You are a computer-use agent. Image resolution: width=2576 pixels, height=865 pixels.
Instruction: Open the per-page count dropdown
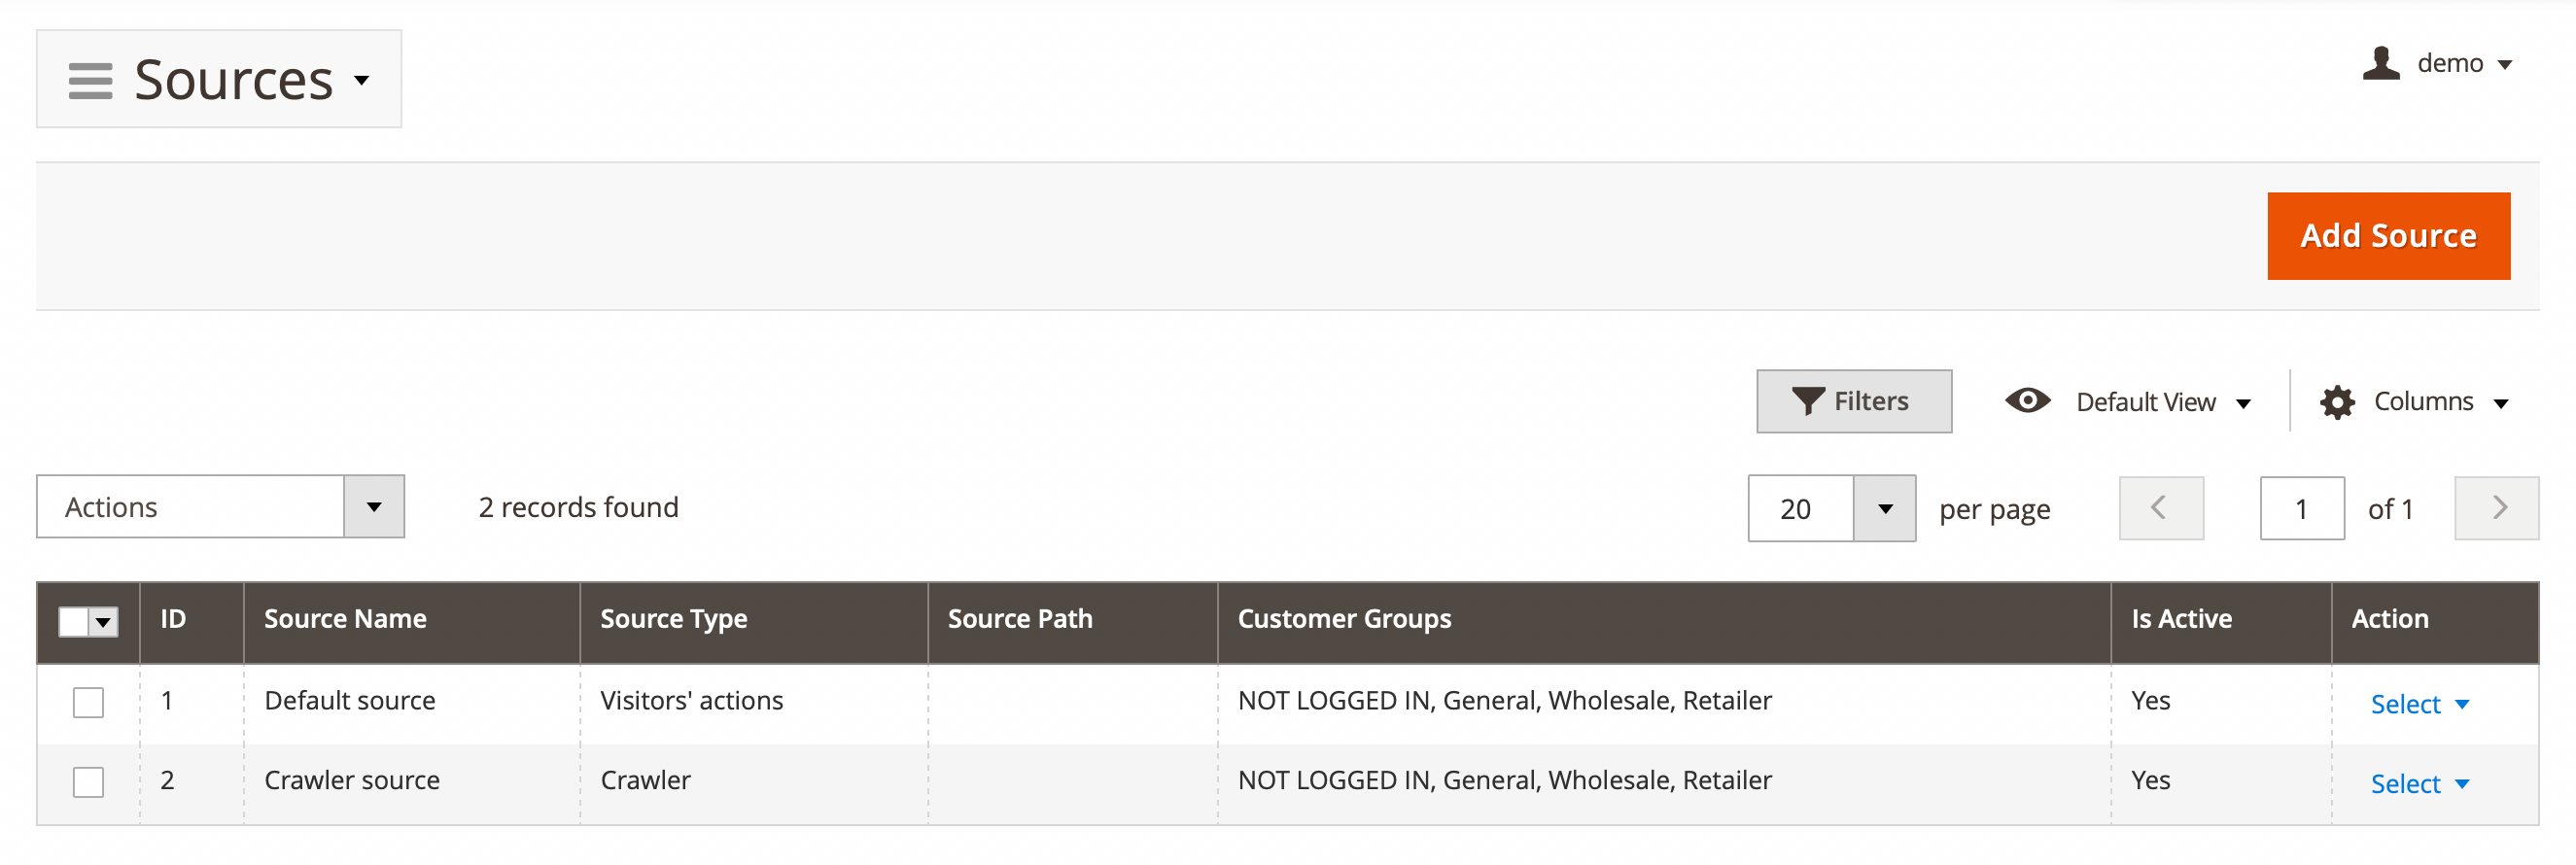pyautogui.click(x=1885, y=508)
